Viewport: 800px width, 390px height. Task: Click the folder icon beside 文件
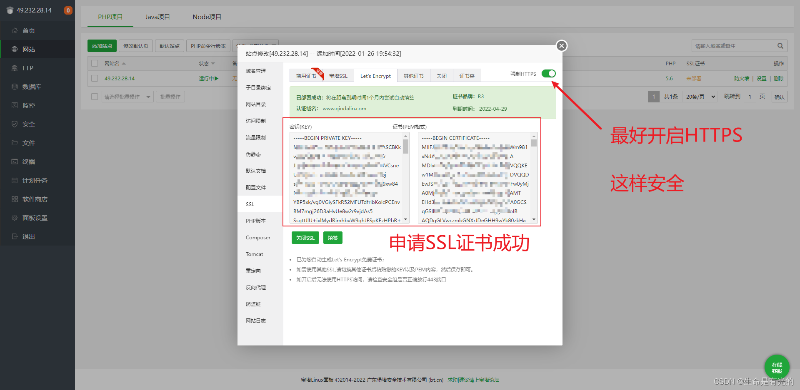coord(15,143)
